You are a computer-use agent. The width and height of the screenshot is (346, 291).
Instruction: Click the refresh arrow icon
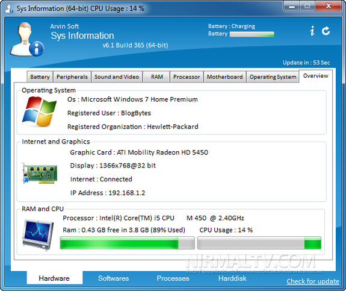click(326, 31)
